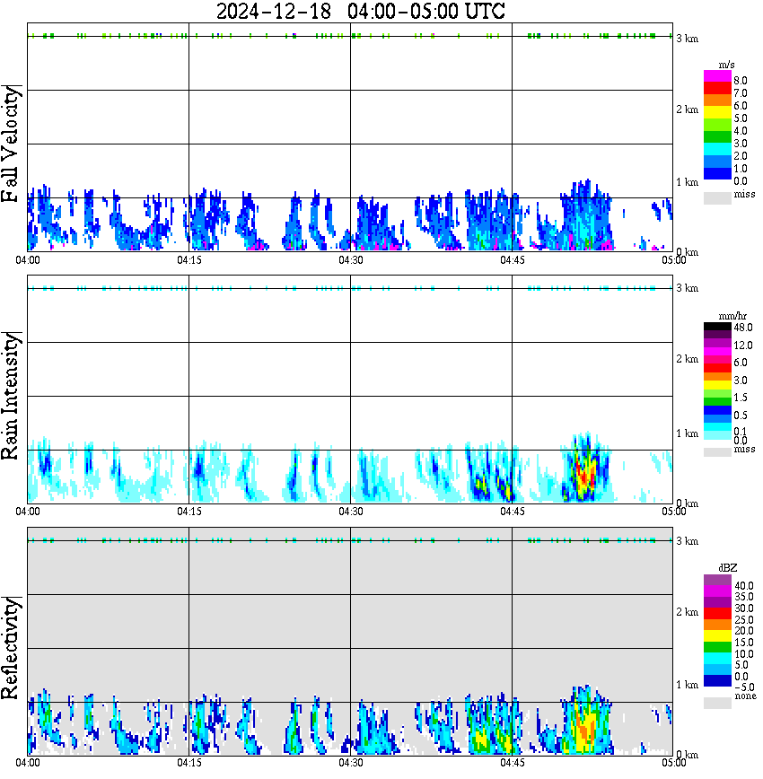
Task: Click the 1 km label of the Rain Intensity panel
Action: coord(687,433)
